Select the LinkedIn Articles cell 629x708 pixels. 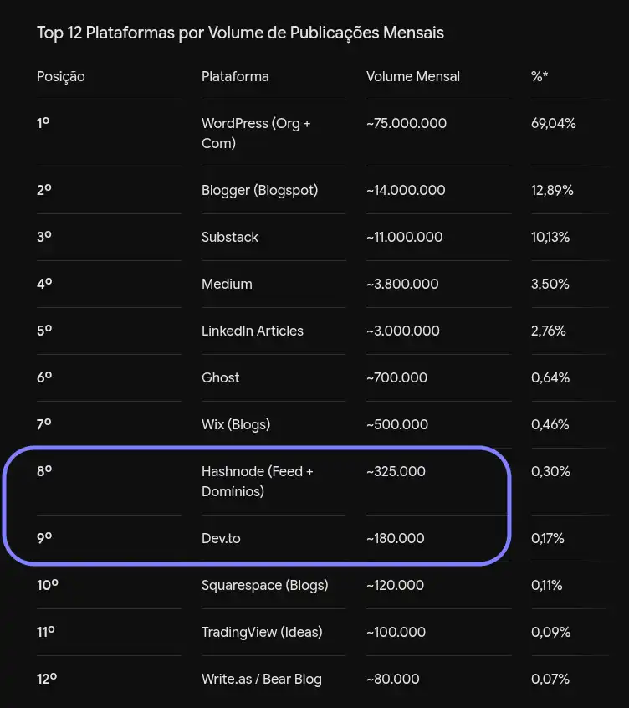[253, 331]
